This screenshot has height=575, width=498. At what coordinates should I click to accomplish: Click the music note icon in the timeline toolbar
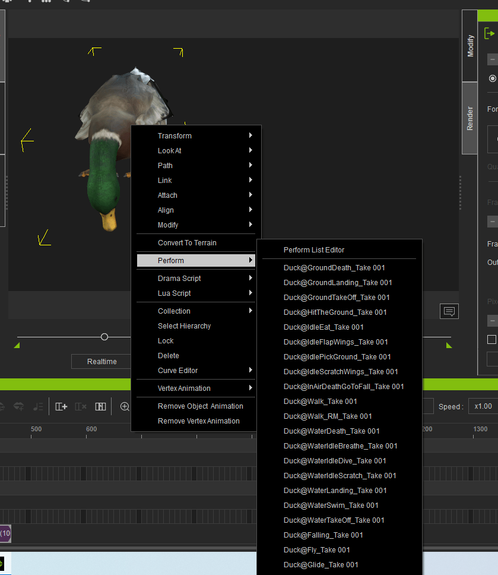point(38,406)
